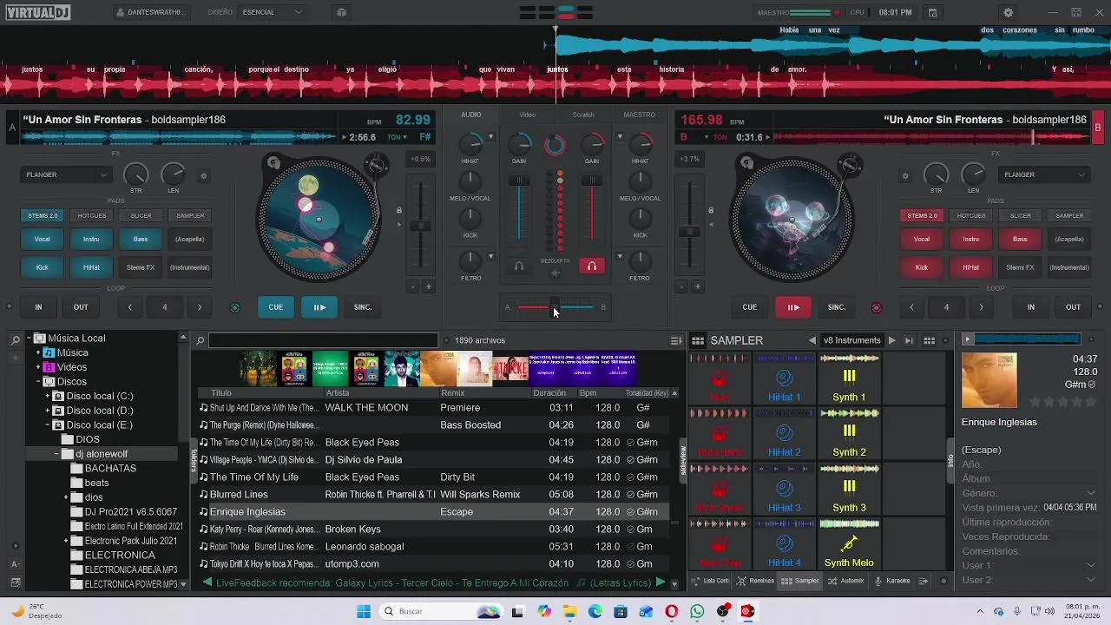Viewport: 1111px width, 625px height.
Task: Open deck A TON key dropdown
Action: (397, 137)
